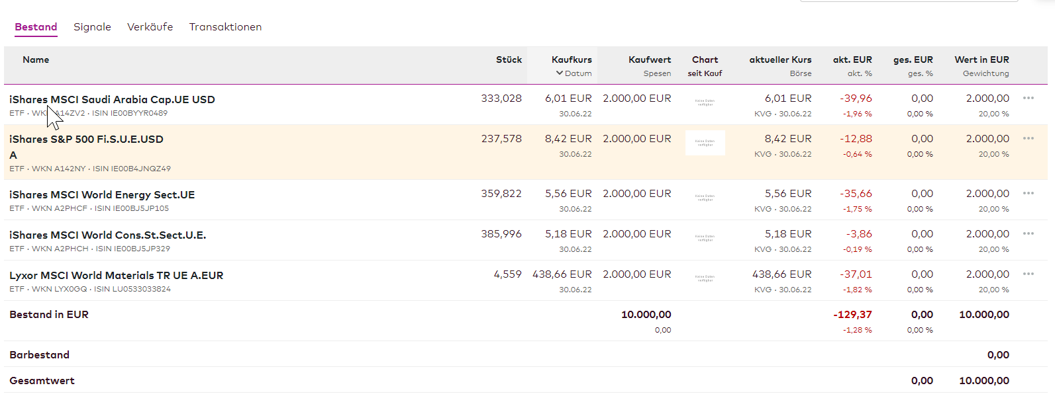This screenshot has height=404, width=1055.
Task: Open options menu for iShares MSCI Saudi Arabia row
Action: pyautogui.click(x=1028, y=98)
